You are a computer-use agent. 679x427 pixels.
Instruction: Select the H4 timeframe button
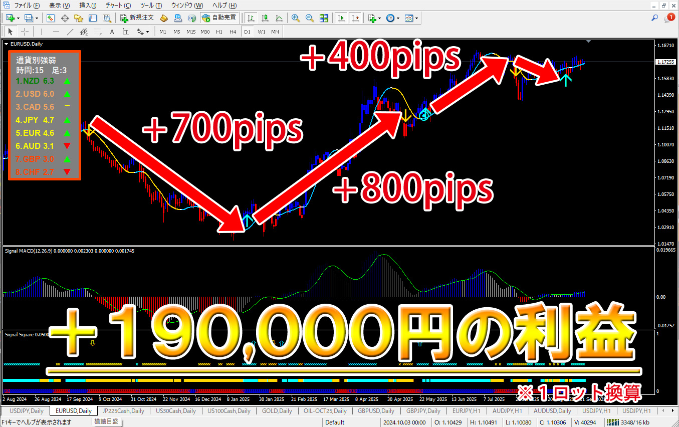(x=233, y=32)
